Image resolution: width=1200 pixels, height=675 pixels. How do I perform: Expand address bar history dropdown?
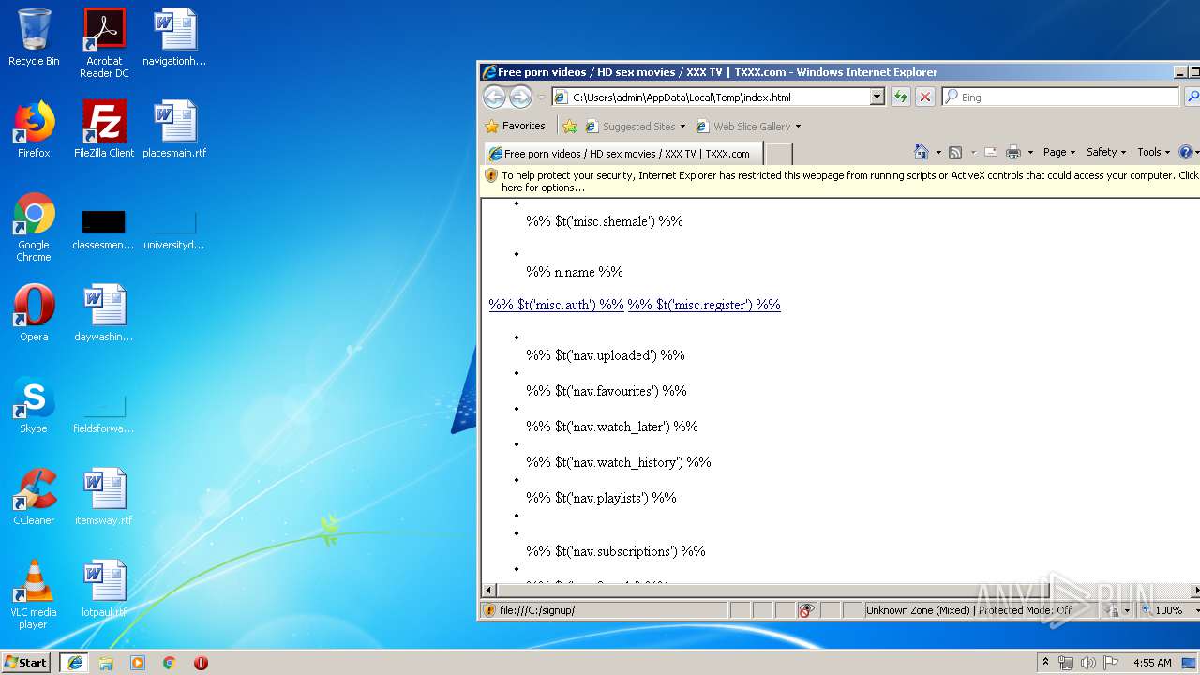pos(877,97)
